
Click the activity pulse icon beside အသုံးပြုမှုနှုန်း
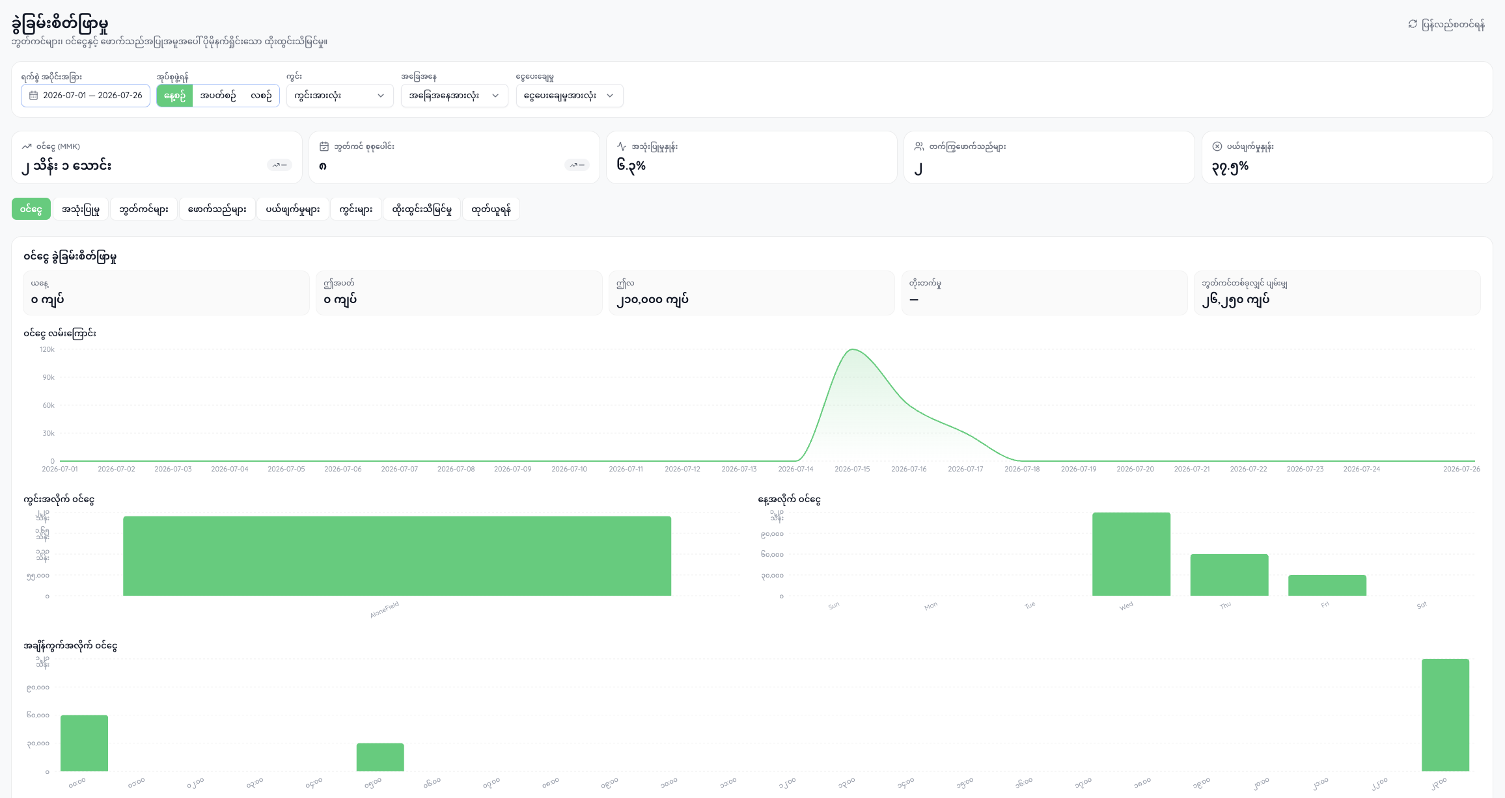(x=622, y=146)
